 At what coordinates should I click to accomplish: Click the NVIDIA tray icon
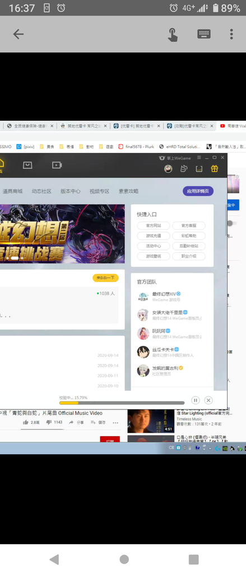[225, 448]
